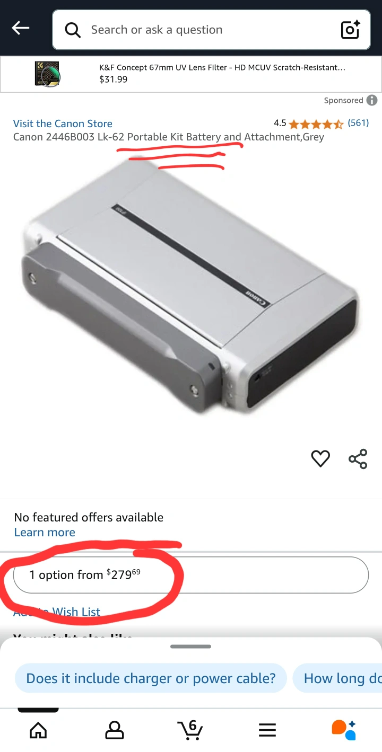Image resolution: width=382 pixels, height=752 pixels.
Task: Select 1 option from $279.69 button
Action: (x=190, y=575)
